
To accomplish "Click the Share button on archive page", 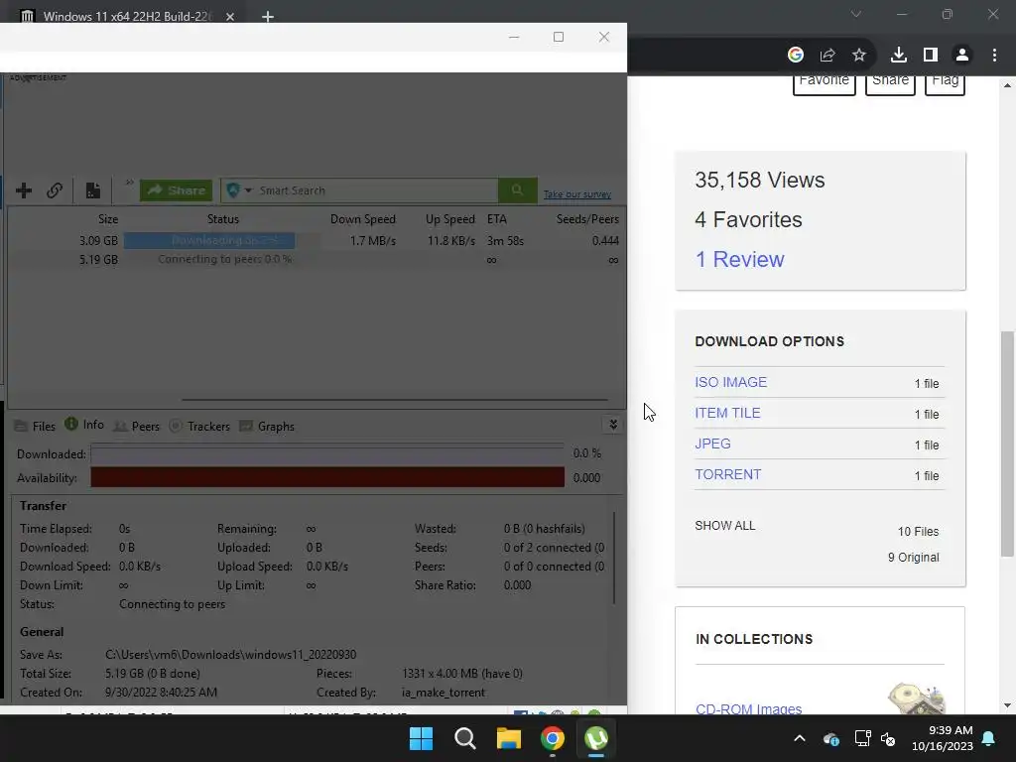I will tap(890, 82).
